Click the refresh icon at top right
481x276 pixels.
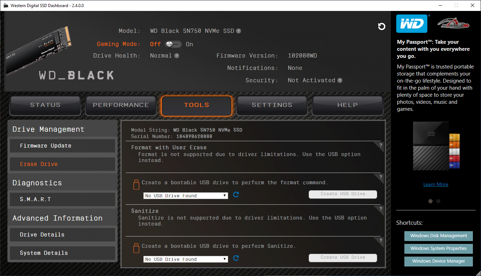(381, 26)
